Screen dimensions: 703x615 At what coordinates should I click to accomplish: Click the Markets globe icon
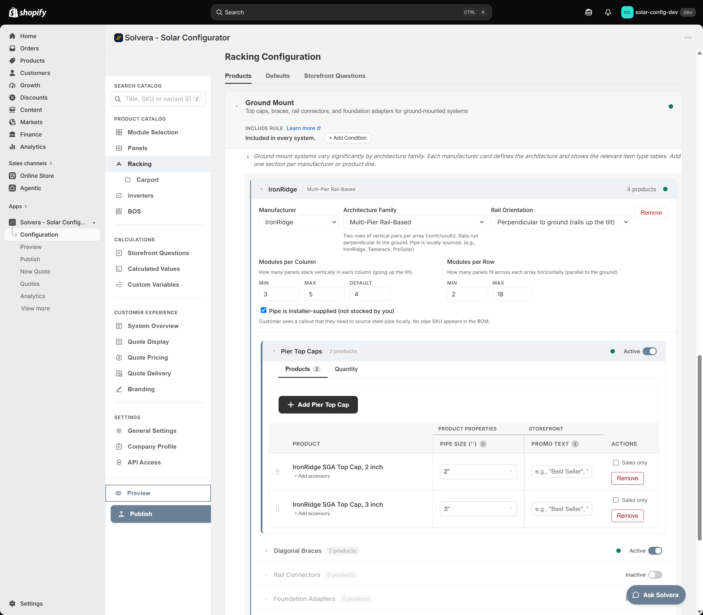(x=12, y=122)
